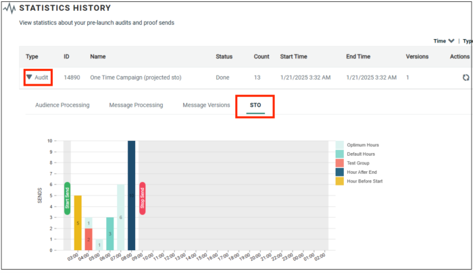Click the green Start Send marker
473x273 pixels.
67,198
